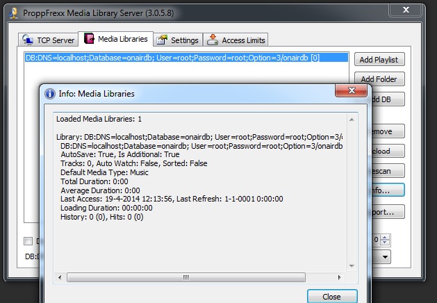This screenshot has height=303, width=437.
Task: Open the dropdown at bottom right of main window
Action: pos(385,256)
